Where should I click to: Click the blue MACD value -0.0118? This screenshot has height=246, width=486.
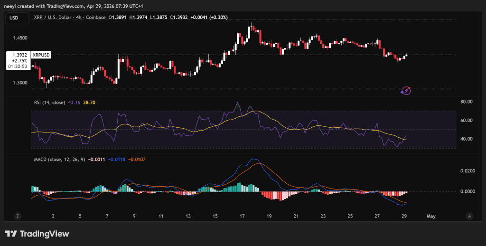(x=117, y=160)
